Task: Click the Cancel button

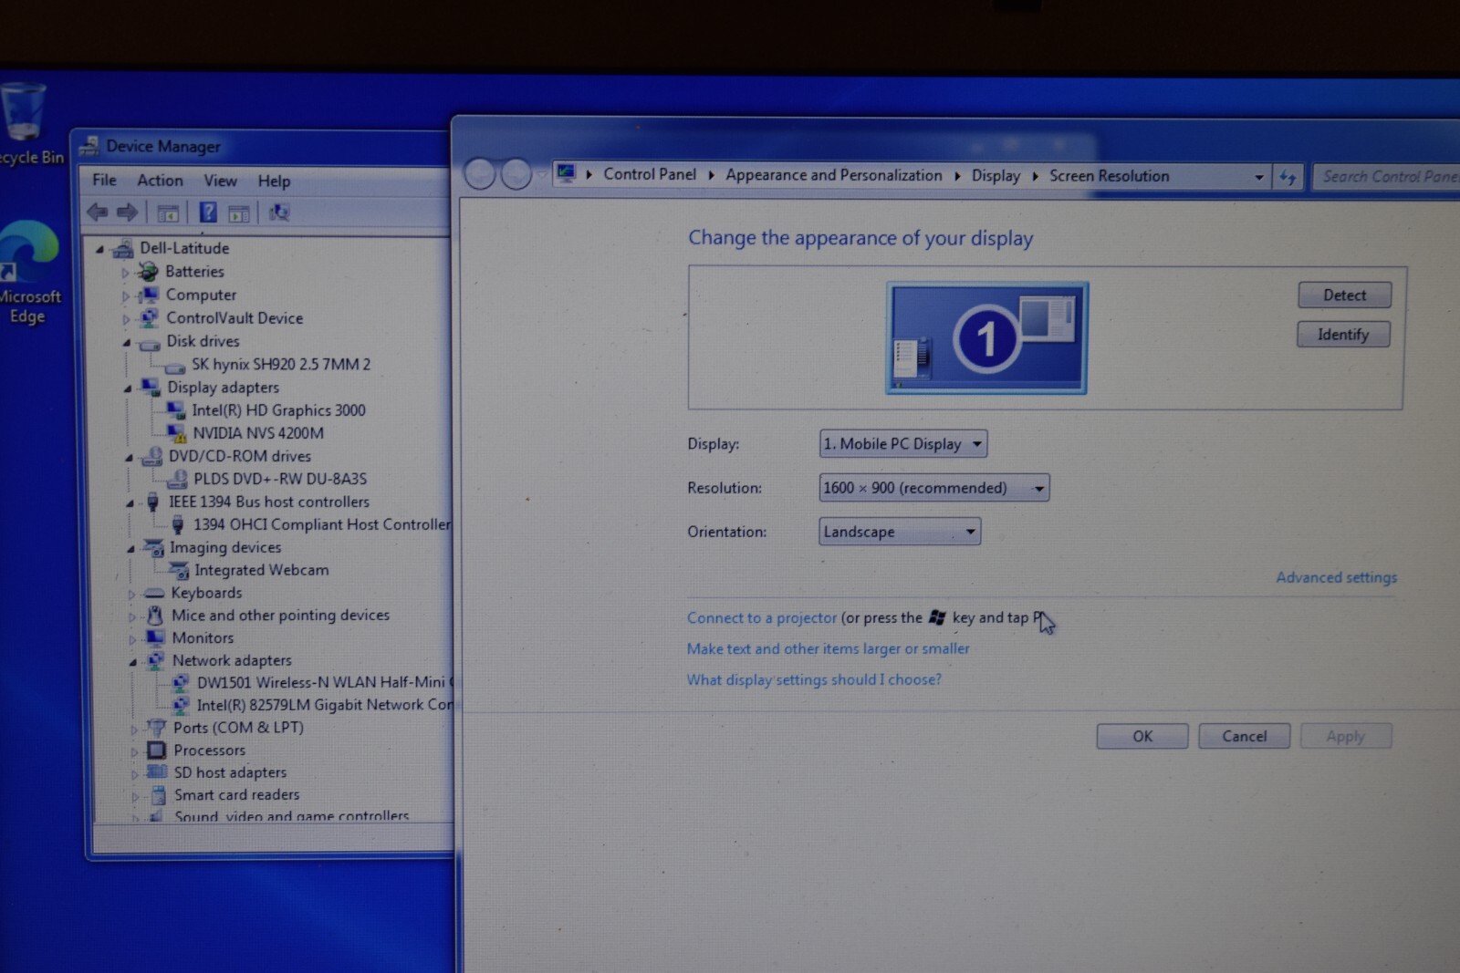Action: pyautogui.click(x=1245, y=736)
